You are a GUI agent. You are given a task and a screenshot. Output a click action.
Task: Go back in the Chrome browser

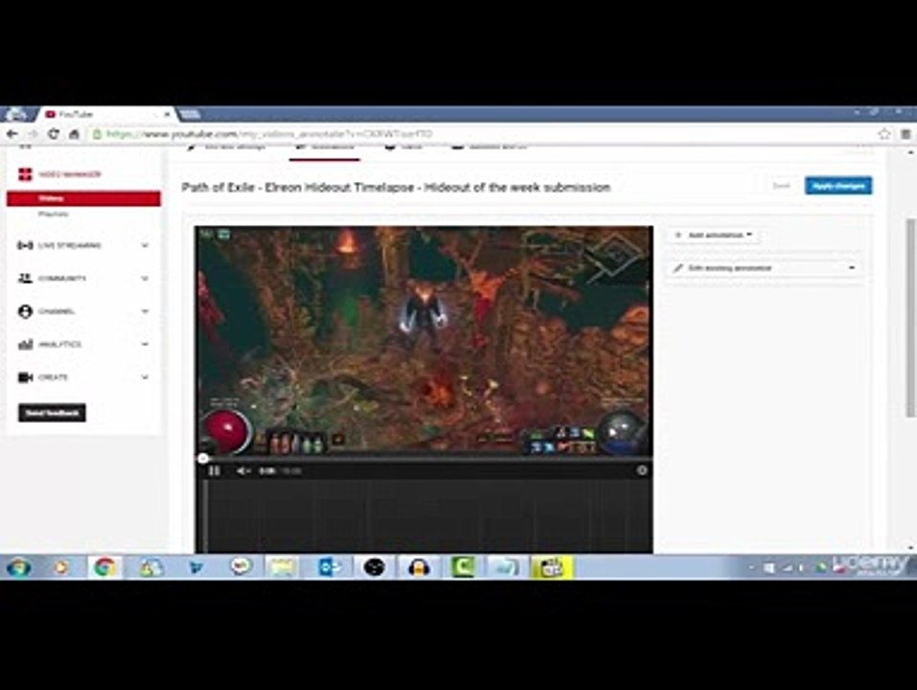[12, 134]
